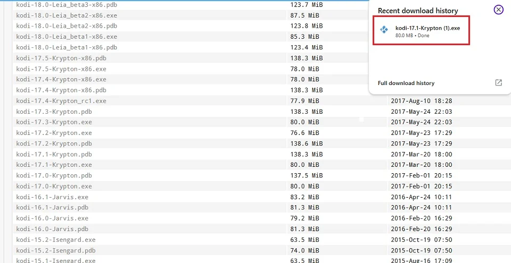511x263 pixels.
Task: Select date 2017-Mar-20 18:00 of kodi-17.1-Krypton.pdb
Action: coord(422,154)
